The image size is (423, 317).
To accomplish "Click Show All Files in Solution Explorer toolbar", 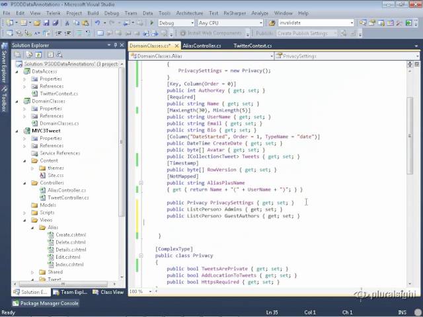I will click(x=29, y=55).
